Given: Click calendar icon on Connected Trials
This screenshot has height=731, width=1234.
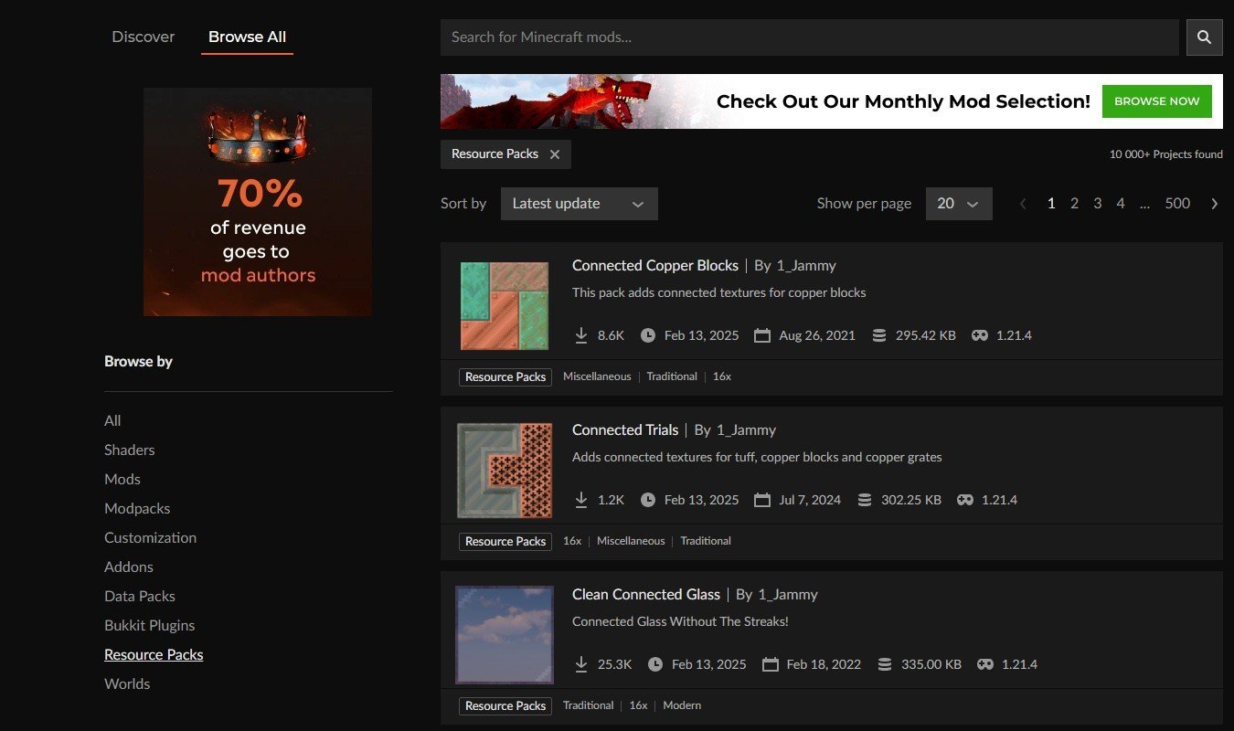Looking at the screenshot, I should click(x=762, y=500).
